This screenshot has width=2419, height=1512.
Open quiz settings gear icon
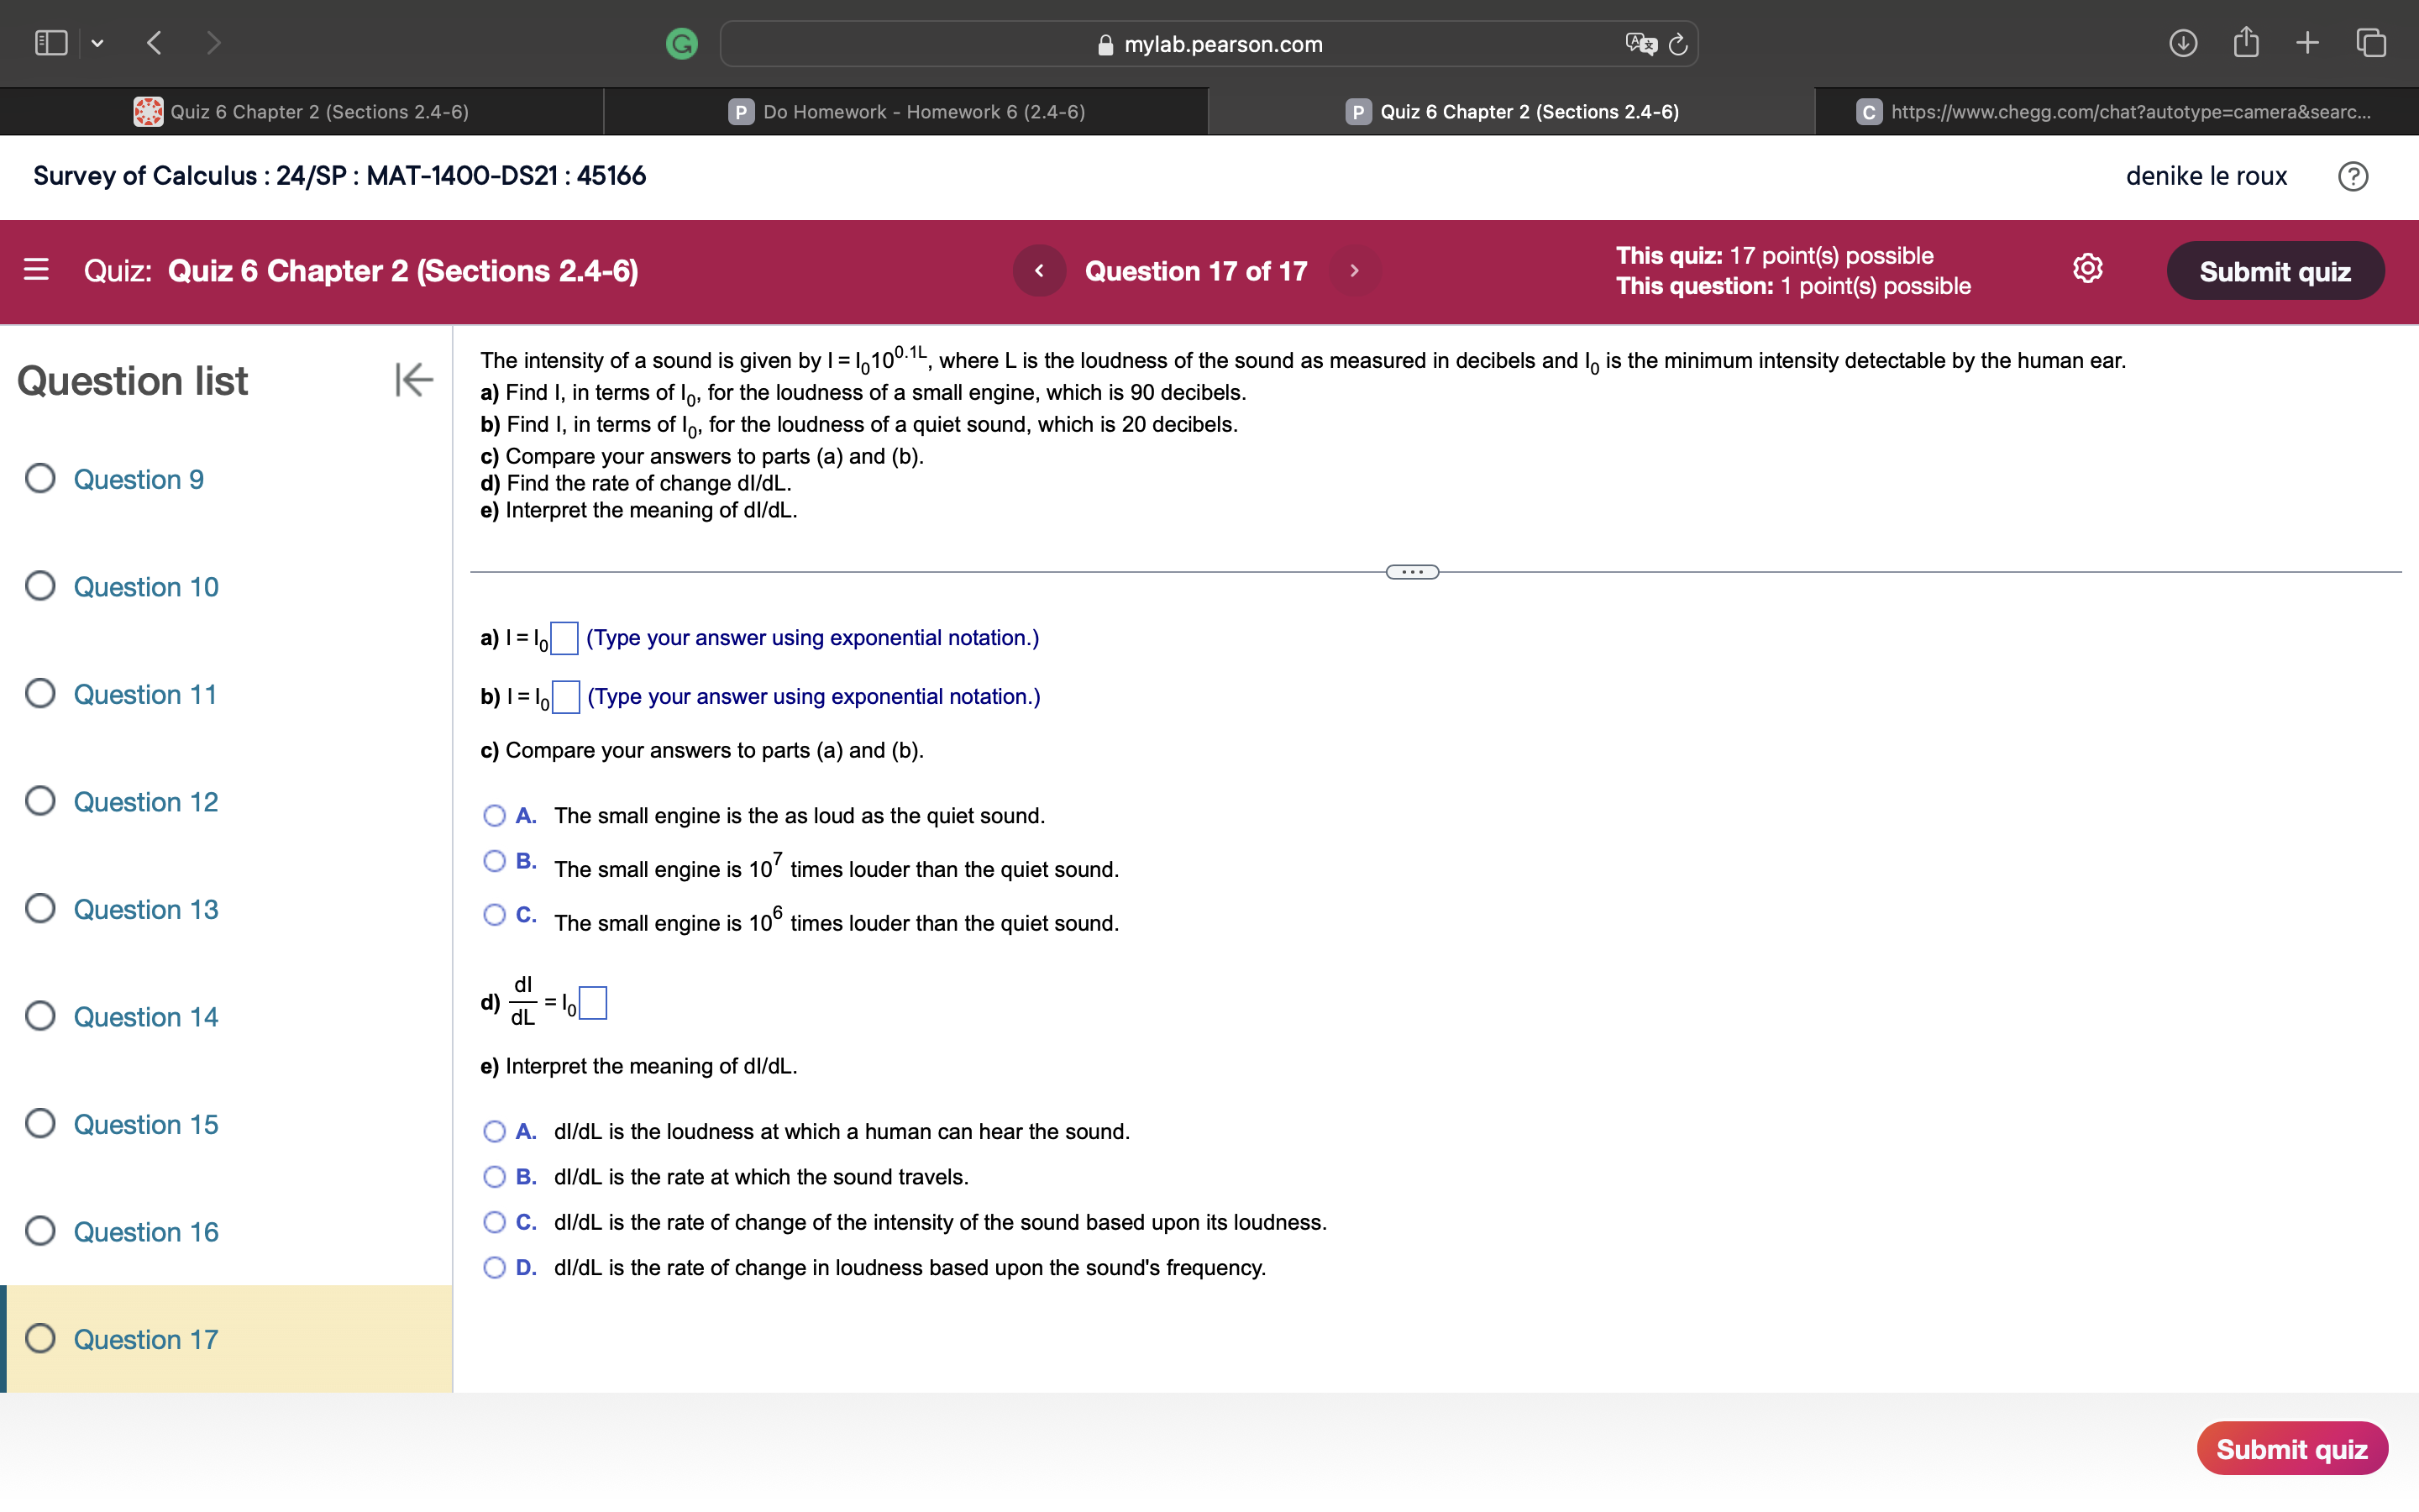pos(2087,268)
